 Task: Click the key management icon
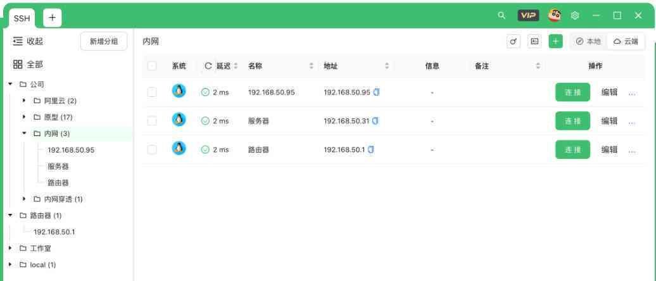(514, 41)
